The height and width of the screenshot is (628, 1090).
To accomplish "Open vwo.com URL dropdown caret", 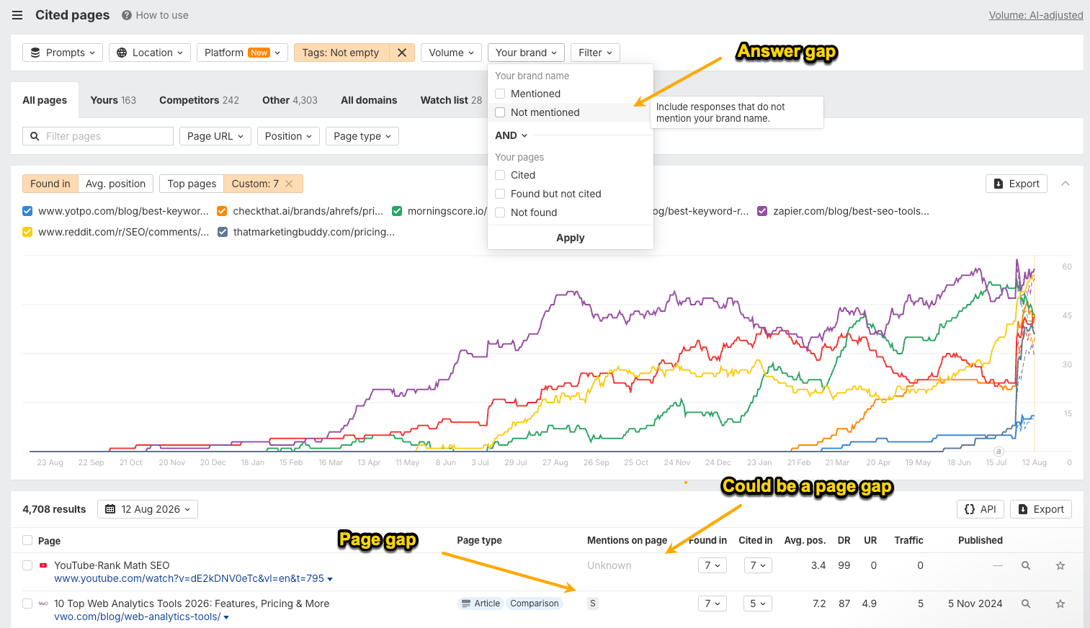I will click(226, 617).
